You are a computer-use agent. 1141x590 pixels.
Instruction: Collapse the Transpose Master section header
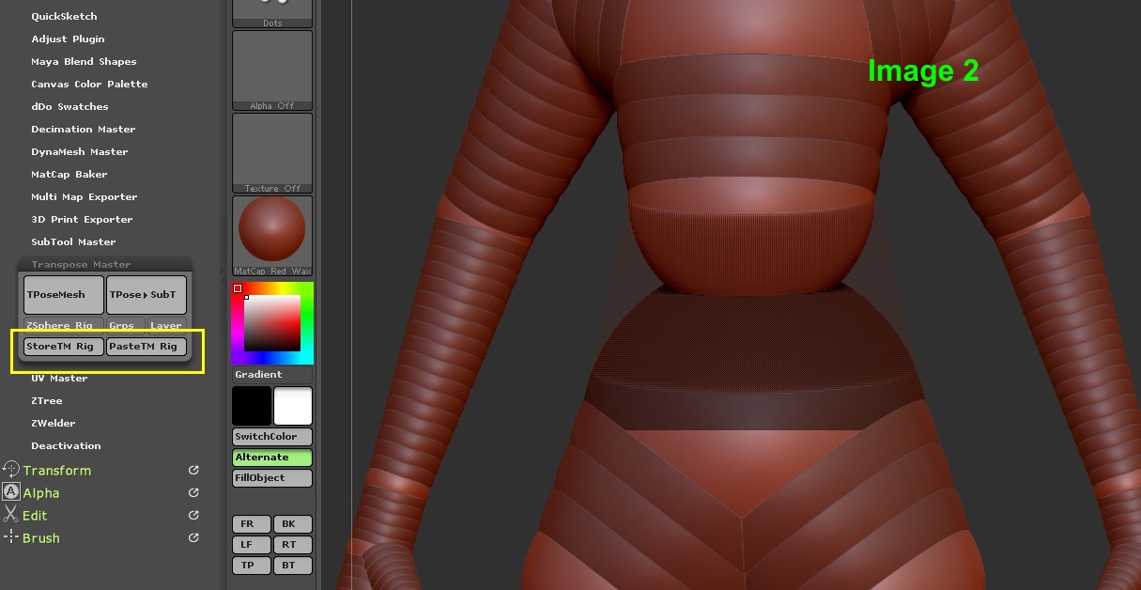[81, 264]
